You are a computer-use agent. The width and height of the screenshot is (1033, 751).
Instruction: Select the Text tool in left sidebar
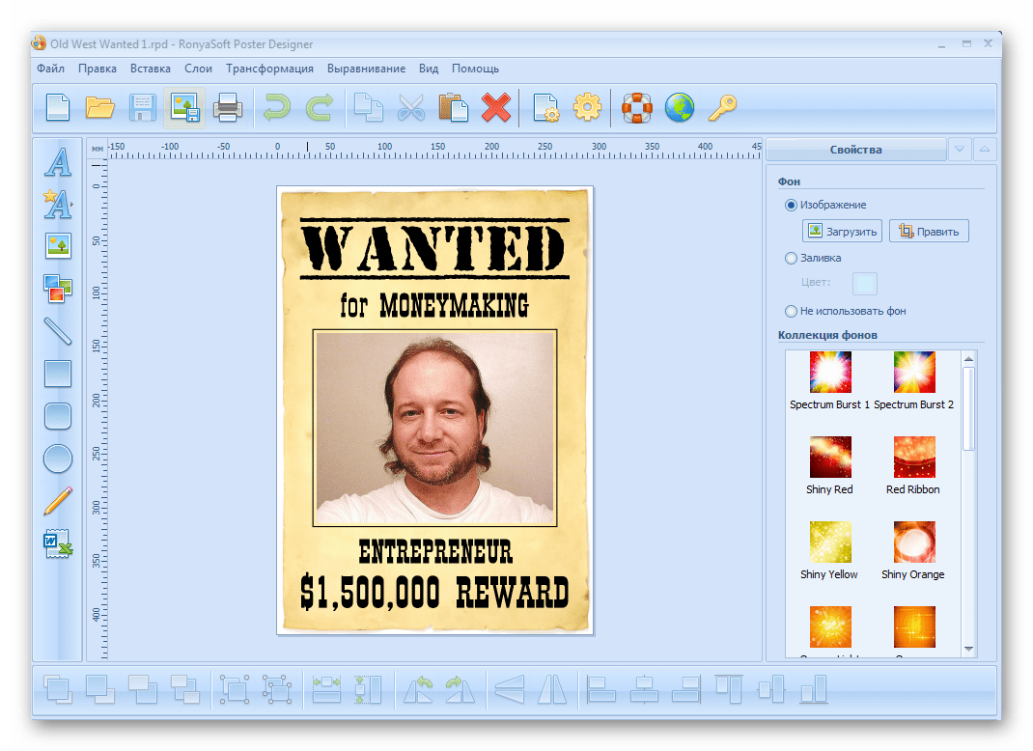(x=58, y=162)
